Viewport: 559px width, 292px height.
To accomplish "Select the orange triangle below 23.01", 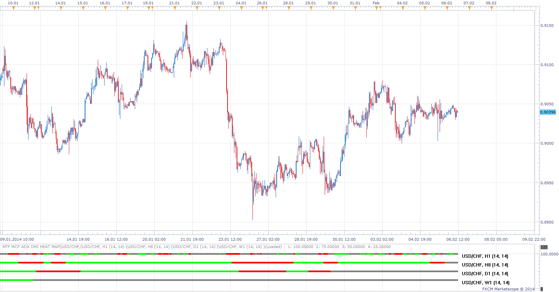I will (219, 8).
